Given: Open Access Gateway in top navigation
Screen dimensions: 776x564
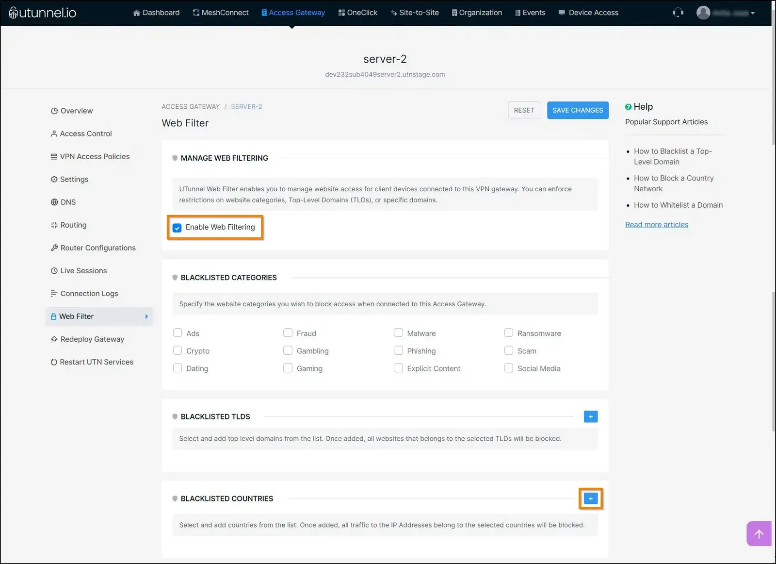Looking at the screenshot, I should coord(293,13).
